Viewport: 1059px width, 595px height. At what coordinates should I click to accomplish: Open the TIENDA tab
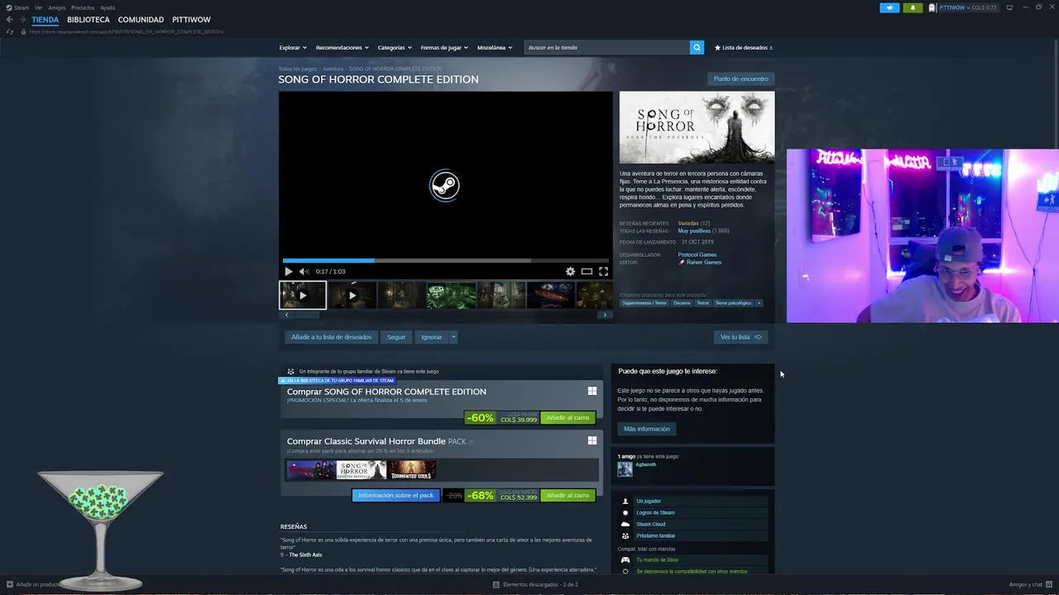pos(46,20)
